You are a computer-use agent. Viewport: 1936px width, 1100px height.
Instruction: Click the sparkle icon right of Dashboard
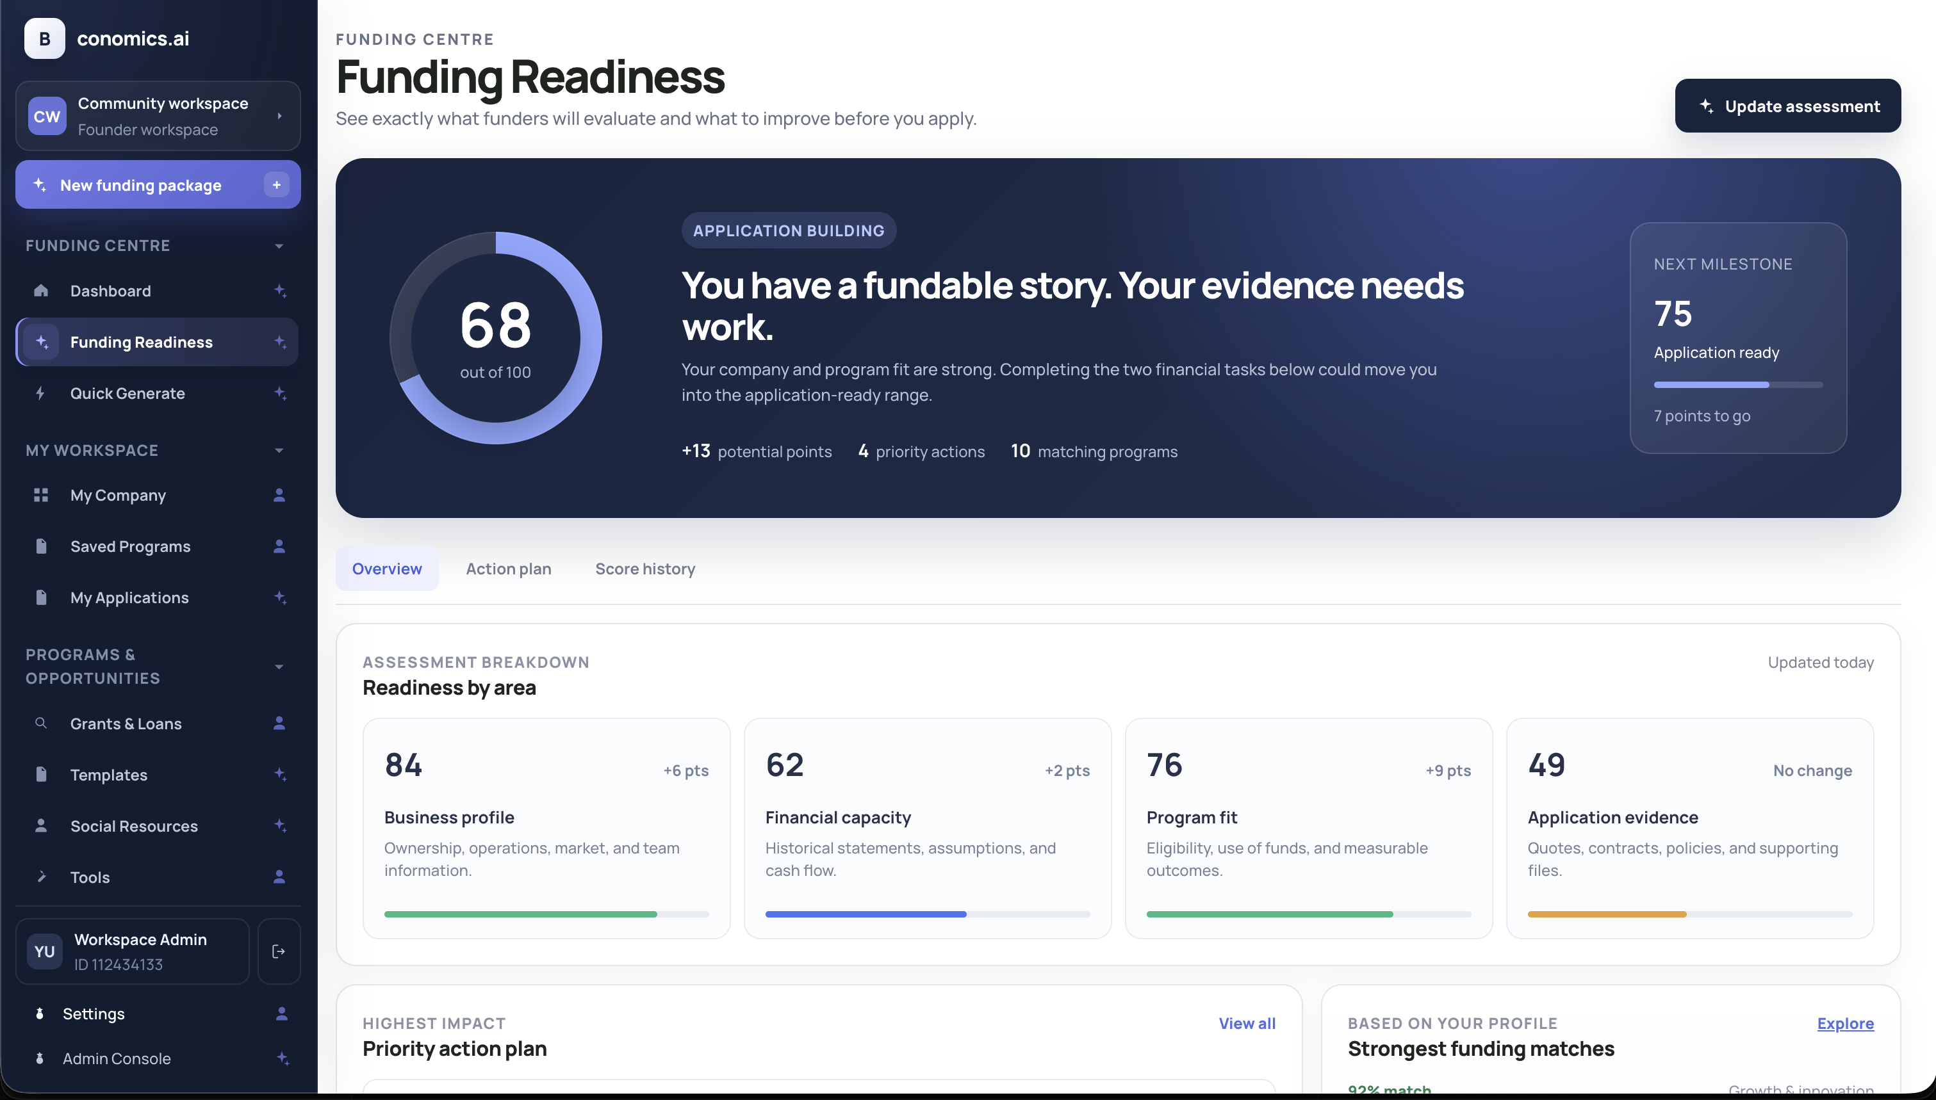tap(279, 291)
